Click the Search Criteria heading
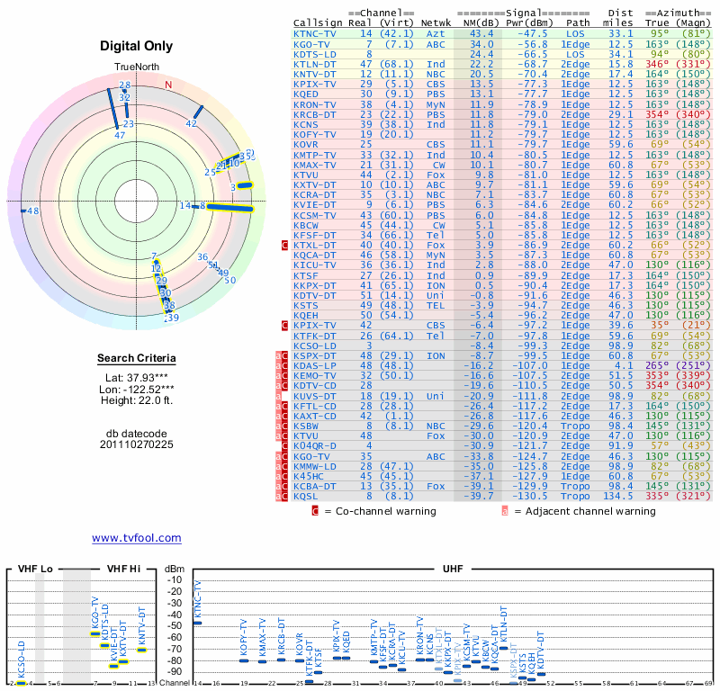This screenshot has height=691, width=720. click(x=137, y=359)
